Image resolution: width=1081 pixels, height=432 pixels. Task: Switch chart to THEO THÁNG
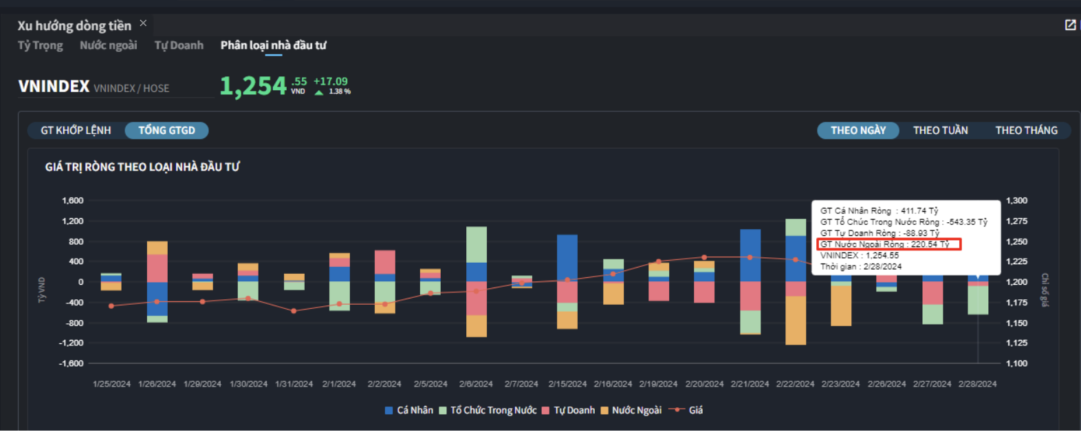point(1026,130)
